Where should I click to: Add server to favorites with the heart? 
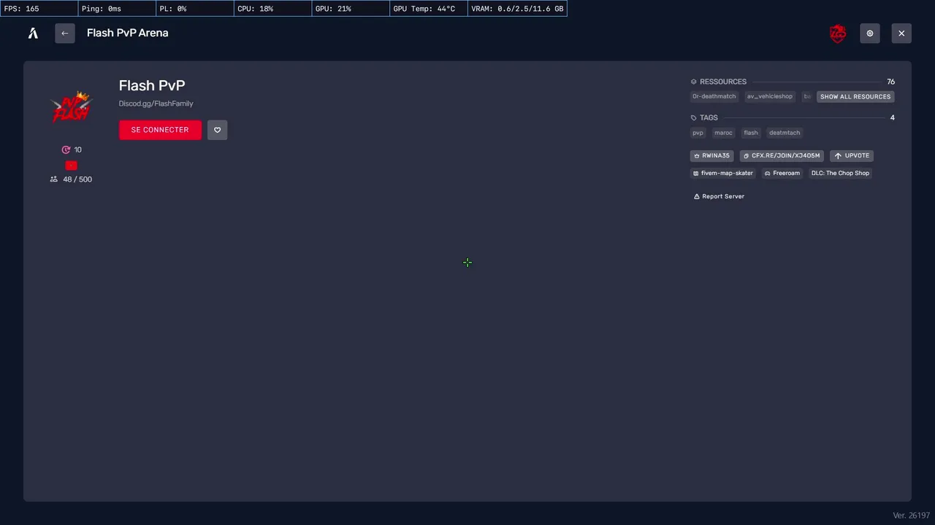pos(217,130)
